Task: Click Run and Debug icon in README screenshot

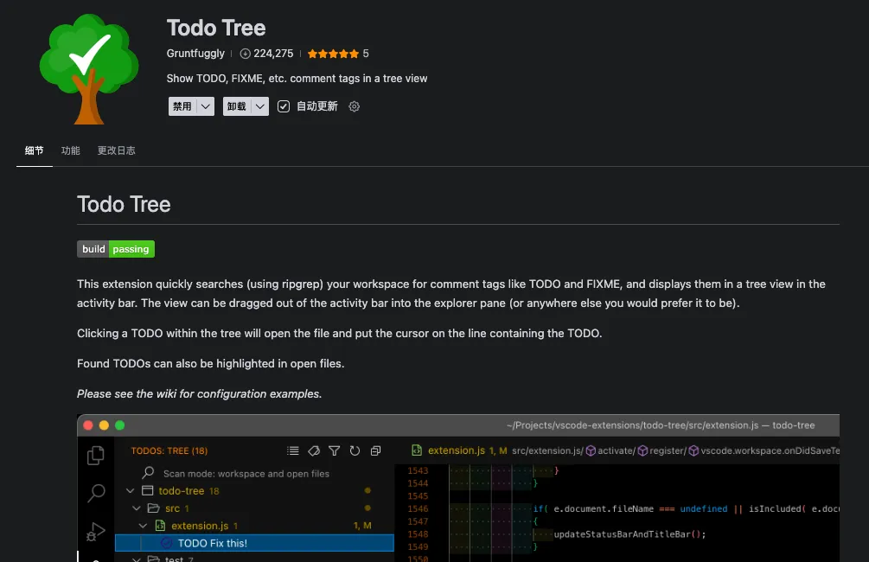Action: click(96, 532)
